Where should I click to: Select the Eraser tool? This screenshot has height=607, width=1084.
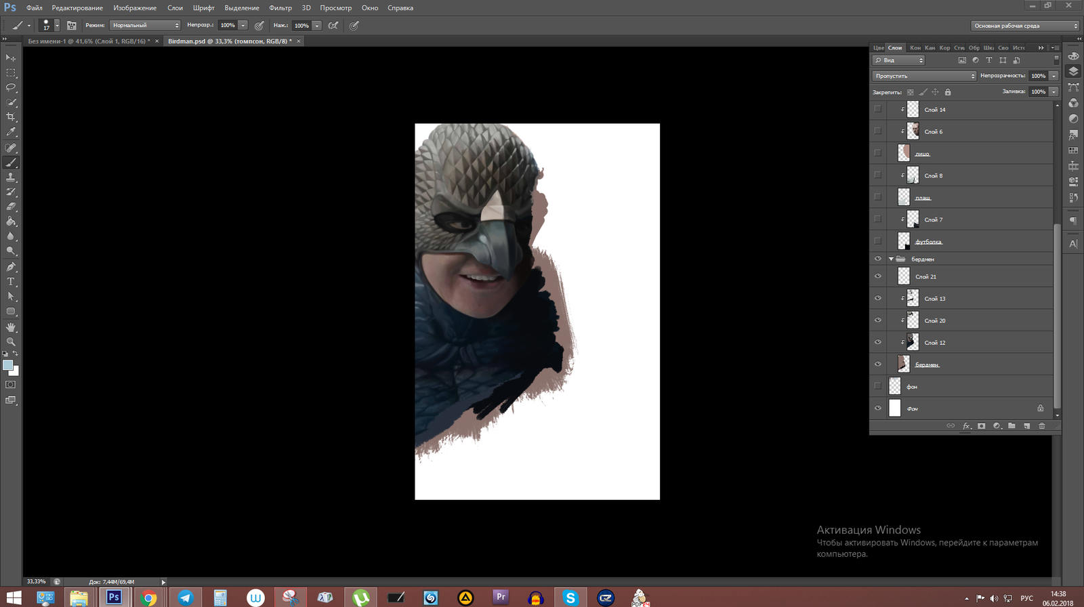(x=11, y=207)
